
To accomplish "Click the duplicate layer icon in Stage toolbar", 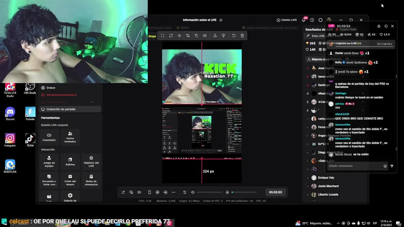I will click(196, 36).
